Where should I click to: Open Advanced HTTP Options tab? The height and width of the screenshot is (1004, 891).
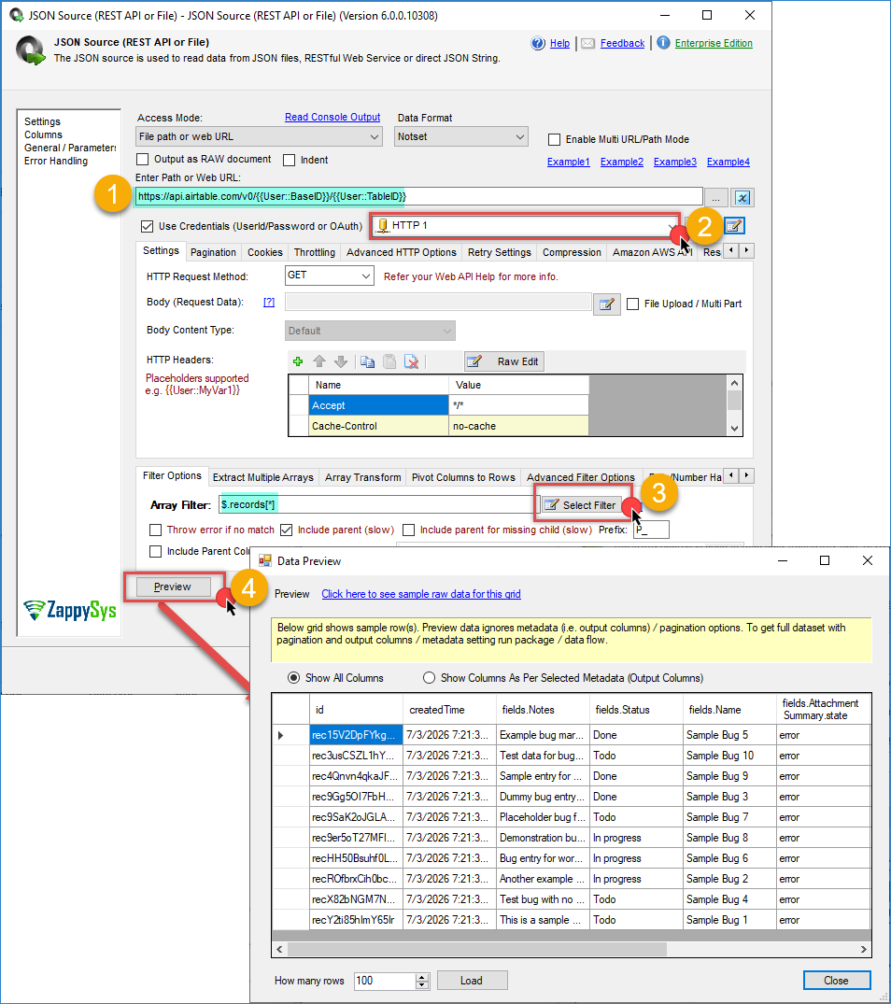(x=402, y=252)
